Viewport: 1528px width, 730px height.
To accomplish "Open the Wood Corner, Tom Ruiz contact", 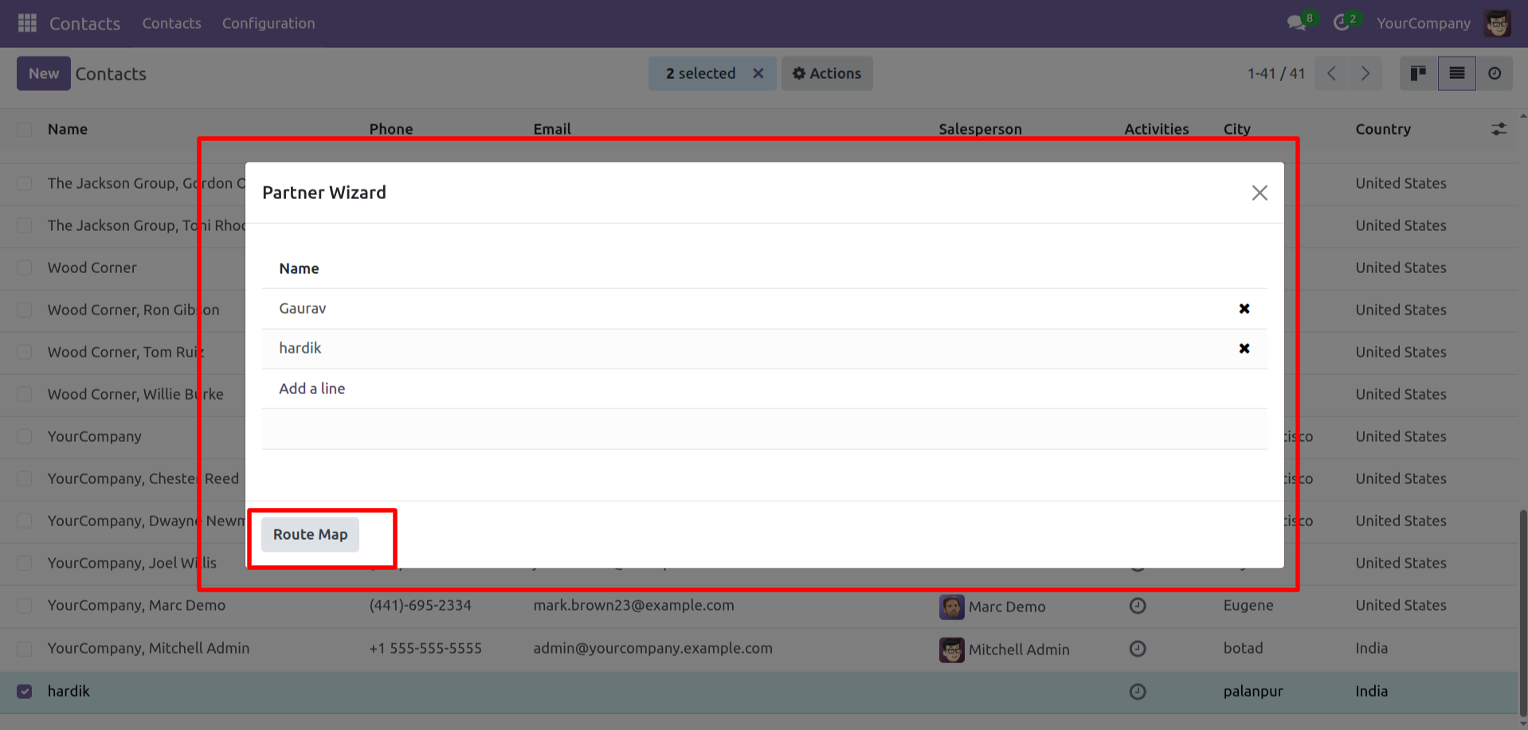I will [x=126, y=352].
